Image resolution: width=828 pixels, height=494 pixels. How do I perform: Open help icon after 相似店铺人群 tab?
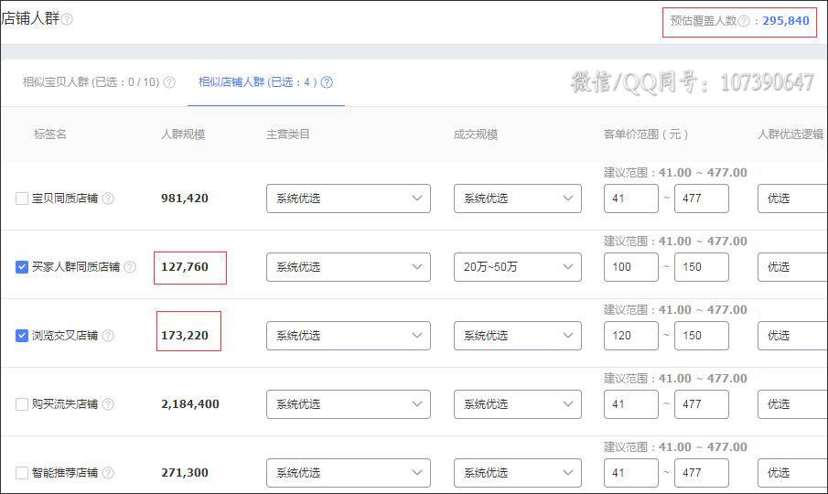tap(327, 81)
